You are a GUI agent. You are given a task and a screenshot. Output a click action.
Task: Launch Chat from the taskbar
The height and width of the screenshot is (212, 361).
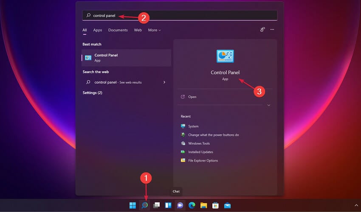180,205
